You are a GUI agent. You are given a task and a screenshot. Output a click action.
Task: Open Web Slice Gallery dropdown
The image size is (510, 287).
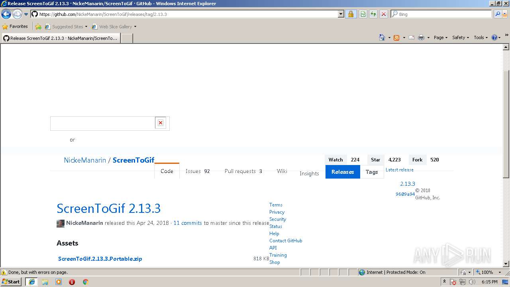(x=114, y=27)
